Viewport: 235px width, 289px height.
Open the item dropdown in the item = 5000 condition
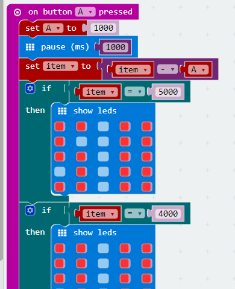tap(100, 92)
